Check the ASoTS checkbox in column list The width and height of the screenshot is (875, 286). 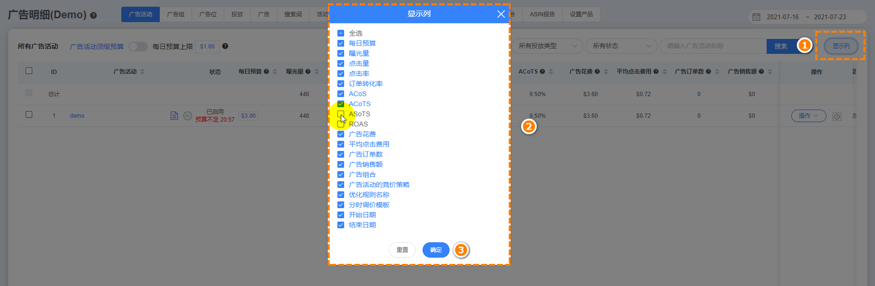341,114
